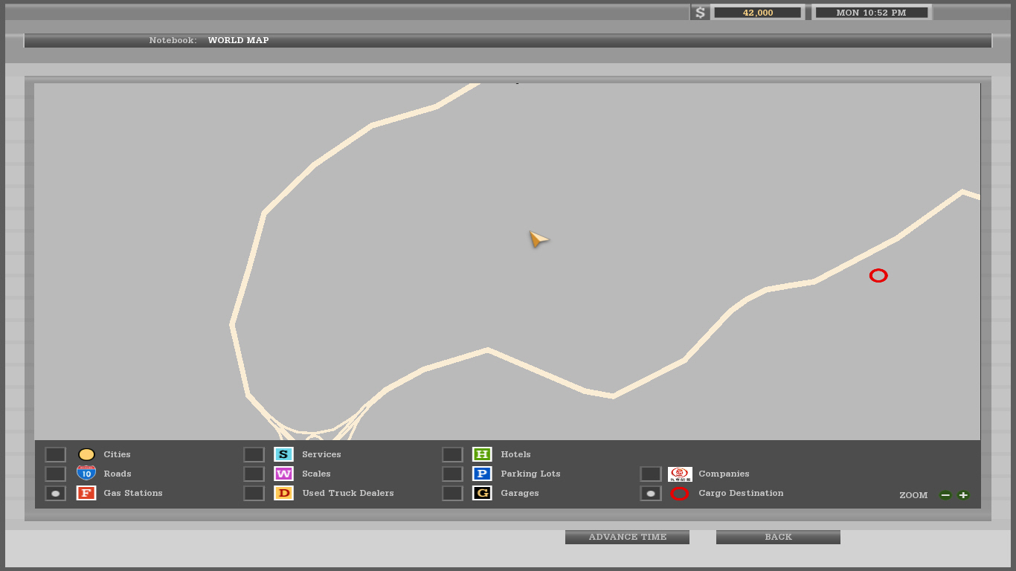Click the Roads interstate shield icon
The image size is (1016, 571).
click(86, 473)
